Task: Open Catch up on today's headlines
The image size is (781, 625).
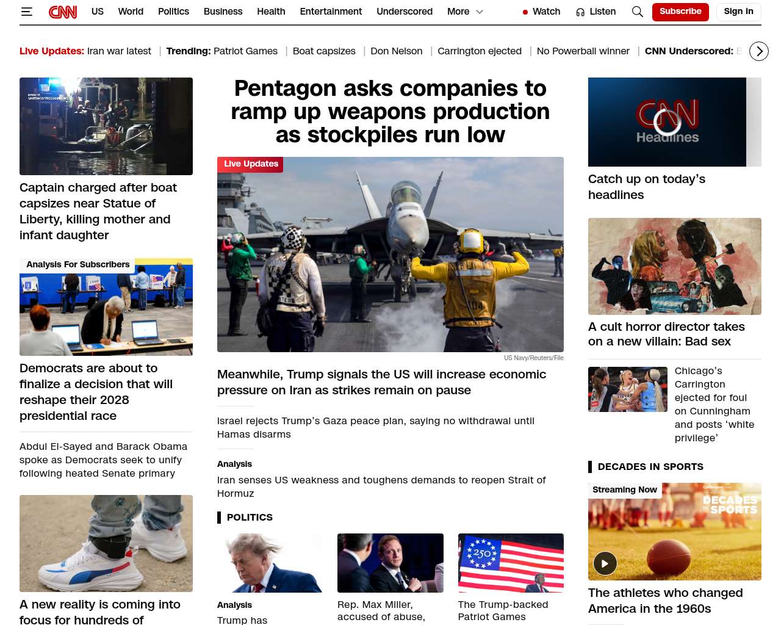Action: click(647, 187)
